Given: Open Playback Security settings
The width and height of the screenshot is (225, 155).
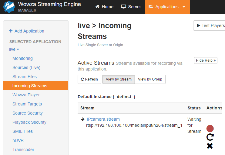Looking at the screenshot, I should [x=29, y=122].
